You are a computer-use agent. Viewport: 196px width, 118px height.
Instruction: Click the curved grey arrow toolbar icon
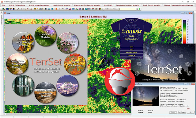[63, 9]
